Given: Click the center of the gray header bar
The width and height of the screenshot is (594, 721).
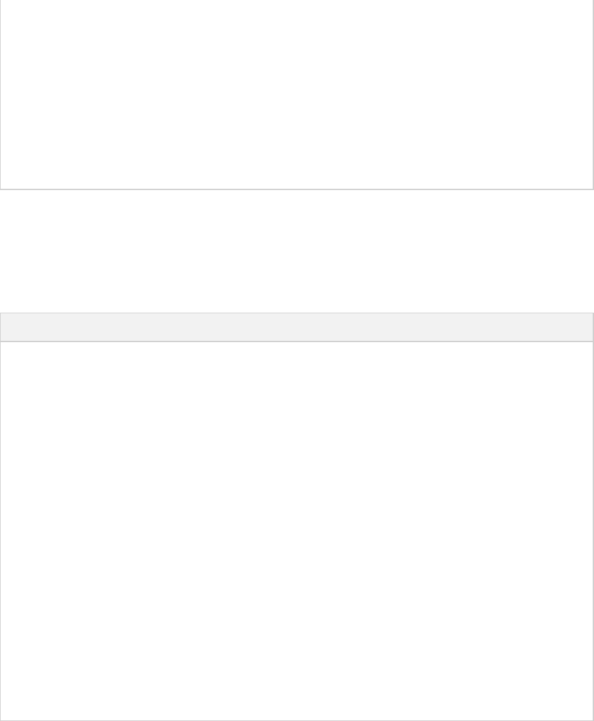Looking at the screenshot, I should coord(297,327).
